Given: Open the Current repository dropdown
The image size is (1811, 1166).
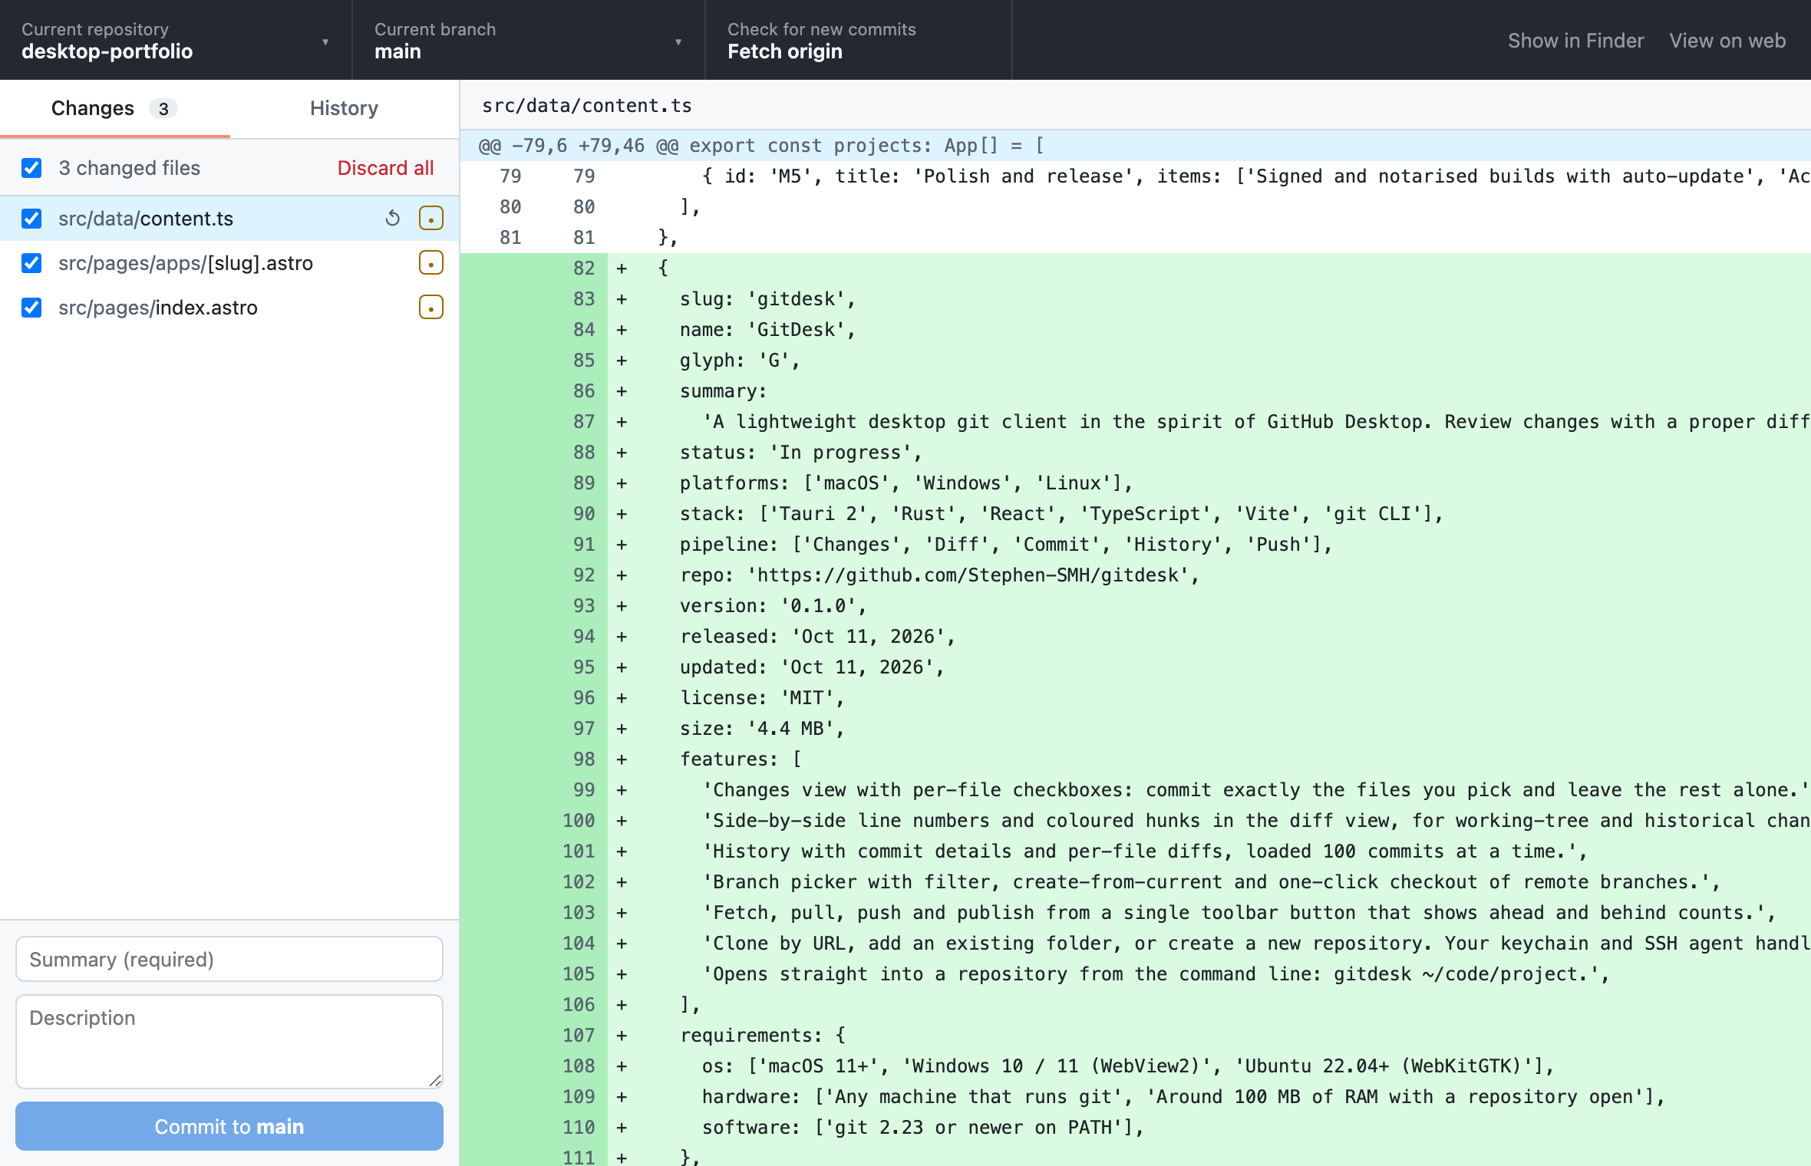Looking at the screenshot, I should coord(176,40).
